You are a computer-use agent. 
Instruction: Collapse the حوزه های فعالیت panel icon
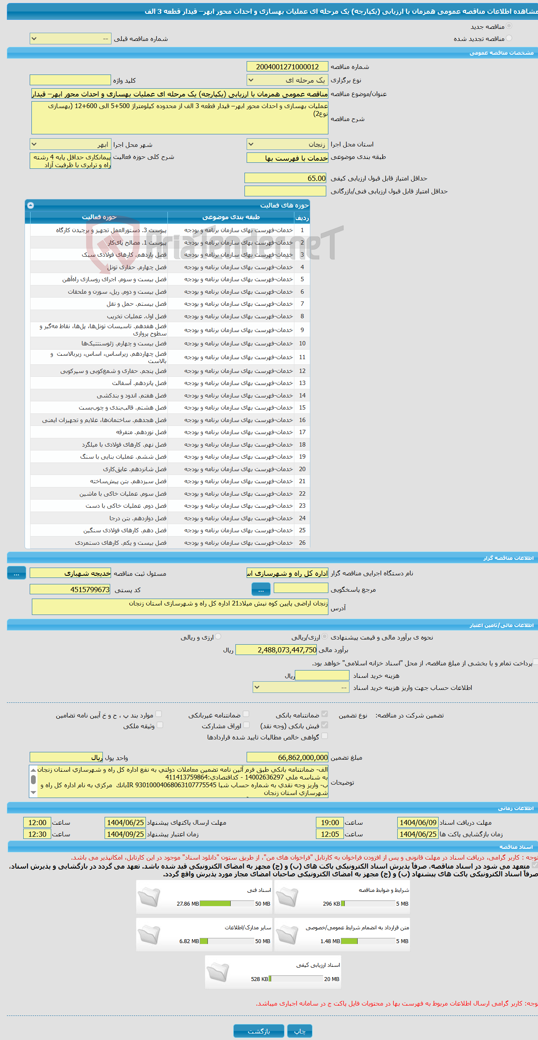31,205
